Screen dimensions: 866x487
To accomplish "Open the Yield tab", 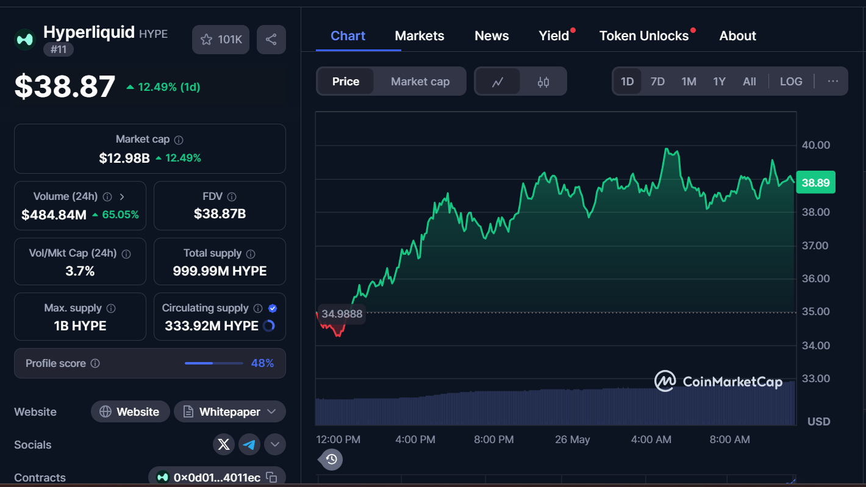I will 554,36.
